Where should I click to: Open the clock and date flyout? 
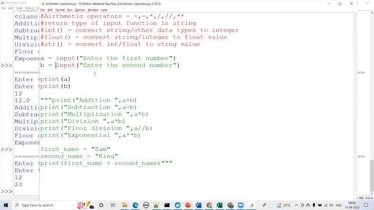pos(352,205)
